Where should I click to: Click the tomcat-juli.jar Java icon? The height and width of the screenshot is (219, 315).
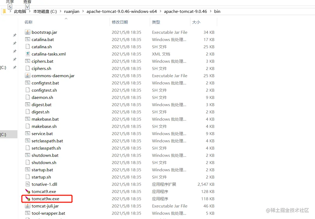(x=28, y=206)
